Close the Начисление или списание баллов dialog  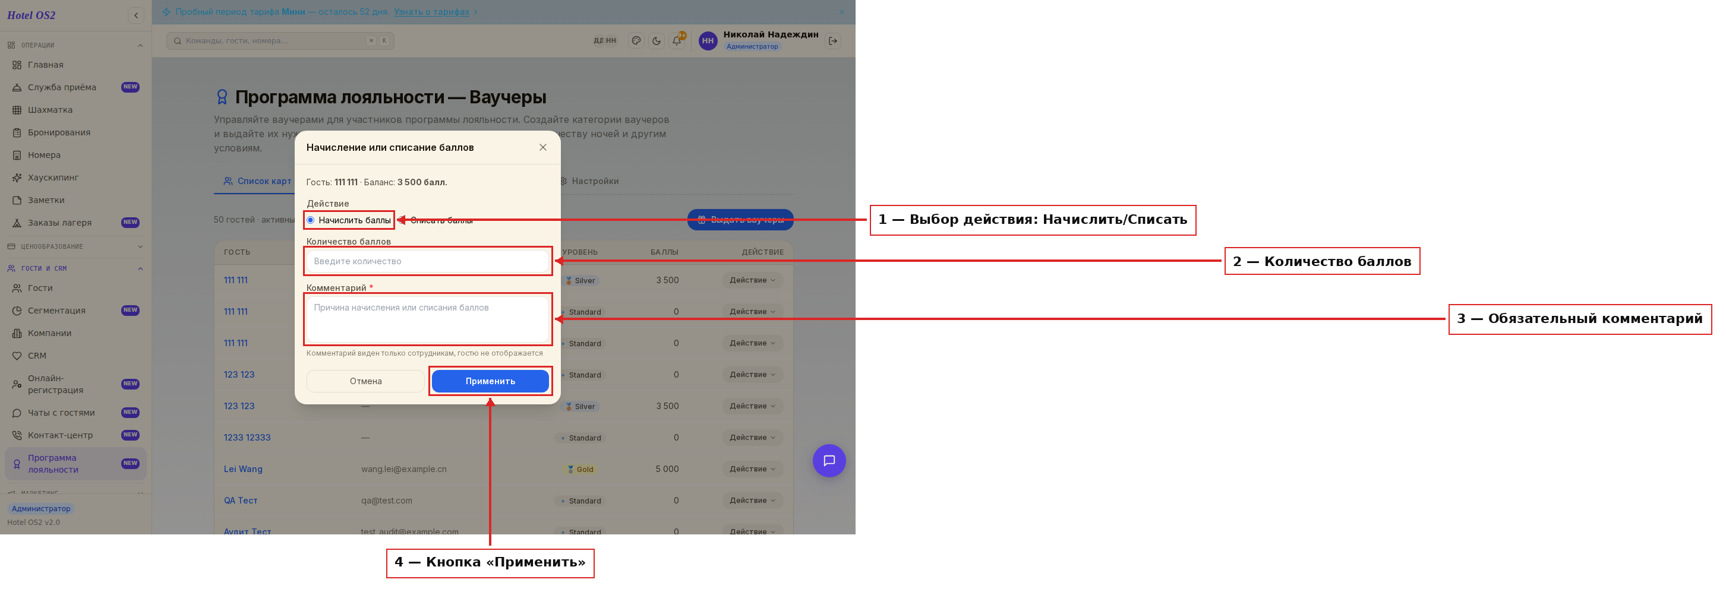pos(544,147)
